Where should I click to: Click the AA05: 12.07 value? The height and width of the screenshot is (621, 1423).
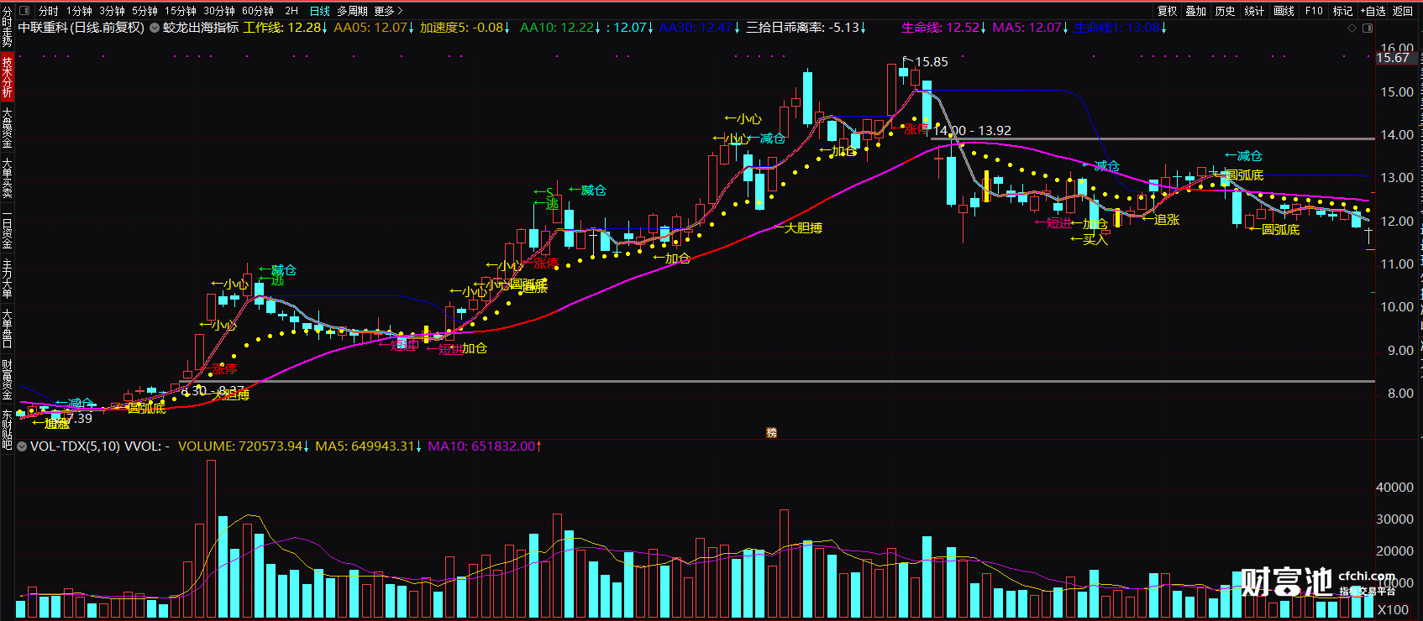coord(373,28)
